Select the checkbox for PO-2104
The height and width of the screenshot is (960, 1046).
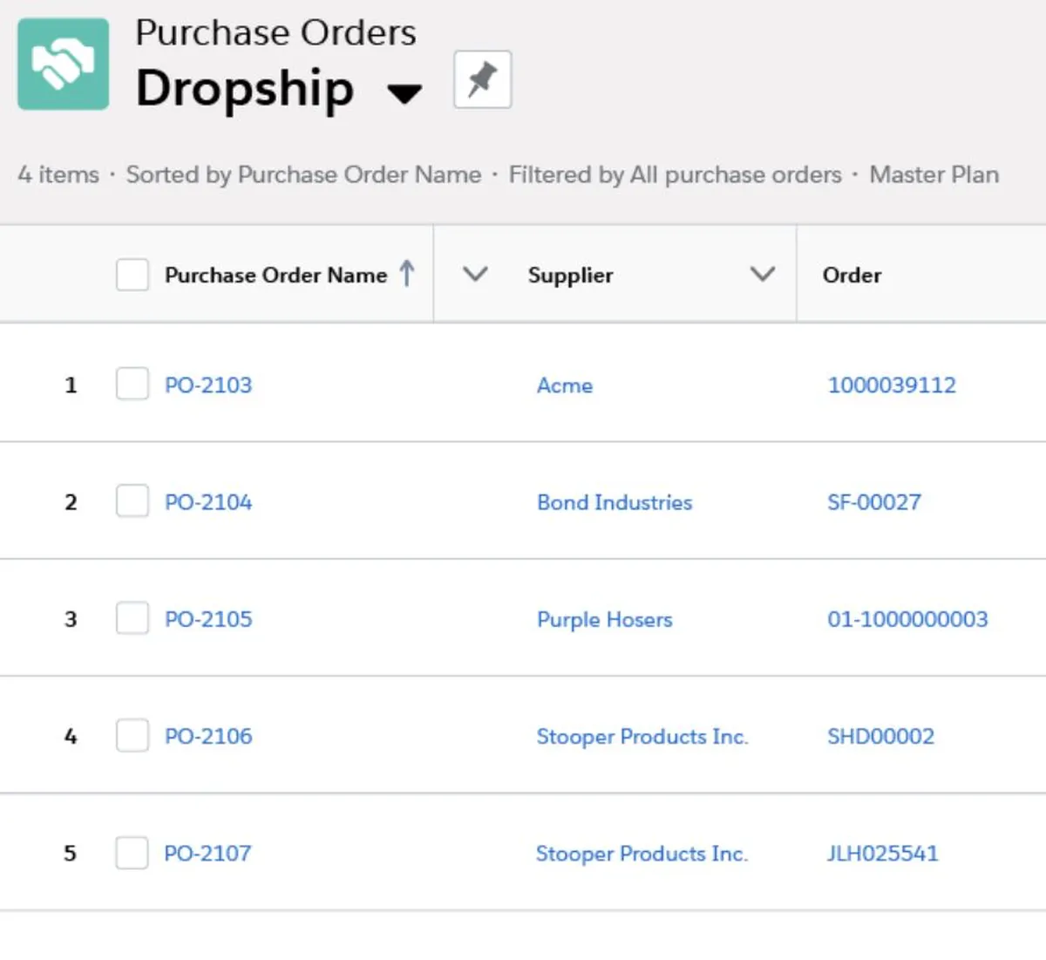pyautogui.click(x=132, y=501)
